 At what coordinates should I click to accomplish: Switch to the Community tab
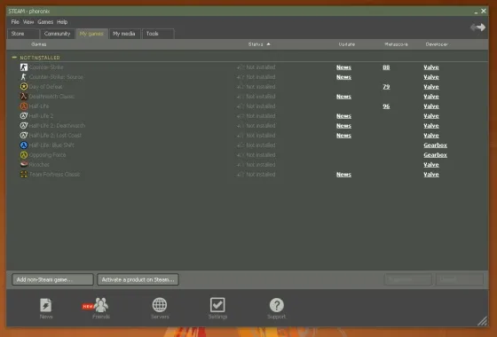pyautogui.click(x=58, y=34)
